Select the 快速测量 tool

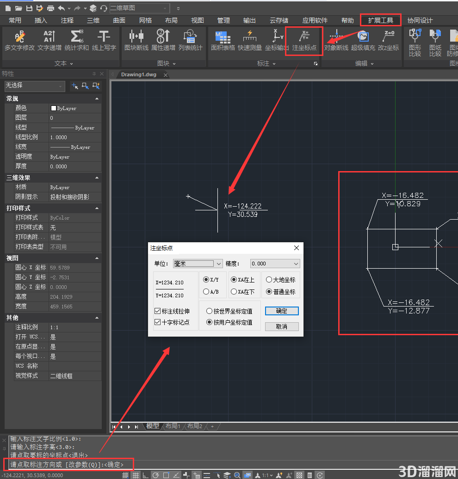[x=250, y=41]
